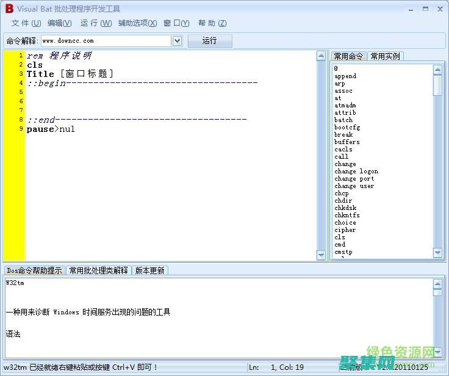Open the 运行(W) menu
The width and height of the screenshot is (449, 376).
[96, 23]
